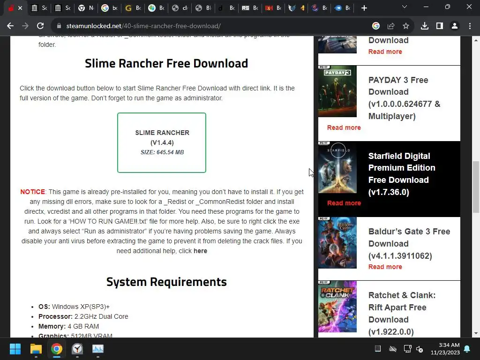Switch to the second museum-icon tab
Viewport: 480px width, 360px height.
pyautogui.click(x=62, y=8)
